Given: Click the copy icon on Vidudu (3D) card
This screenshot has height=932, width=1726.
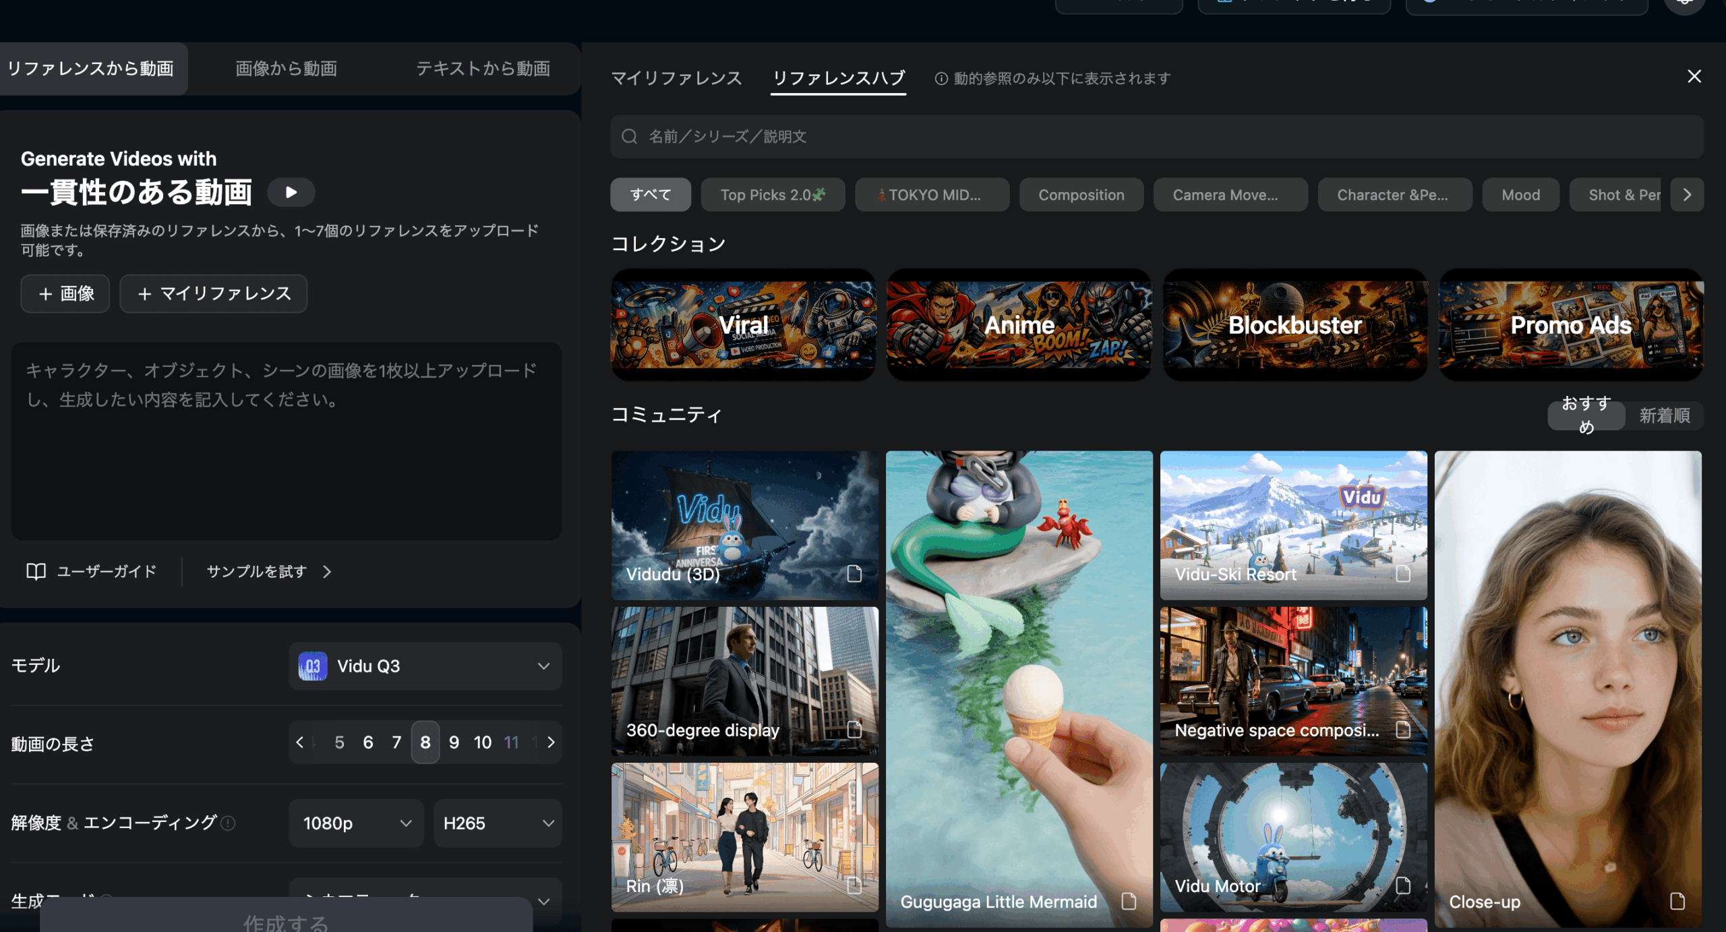Looking at the screenshot, I should (854, 574).
